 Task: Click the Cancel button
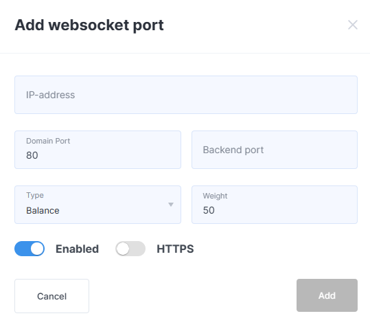[51, 296]
